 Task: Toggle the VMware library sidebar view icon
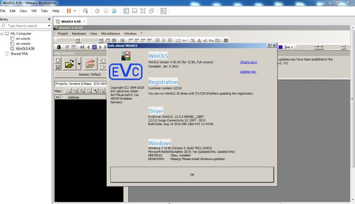(x=126, y=11)
